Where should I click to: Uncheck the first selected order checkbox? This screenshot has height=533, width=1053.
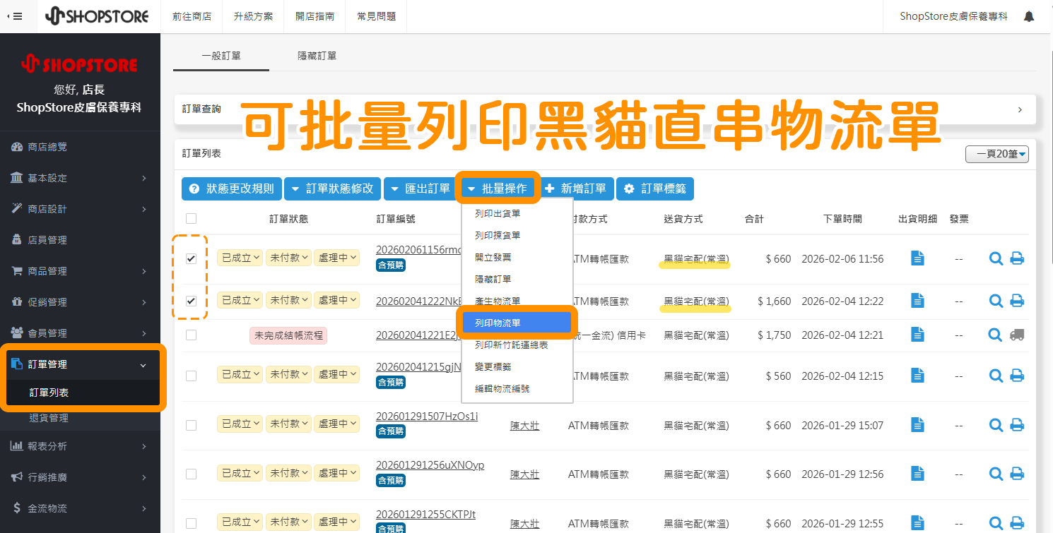(191, 258)
